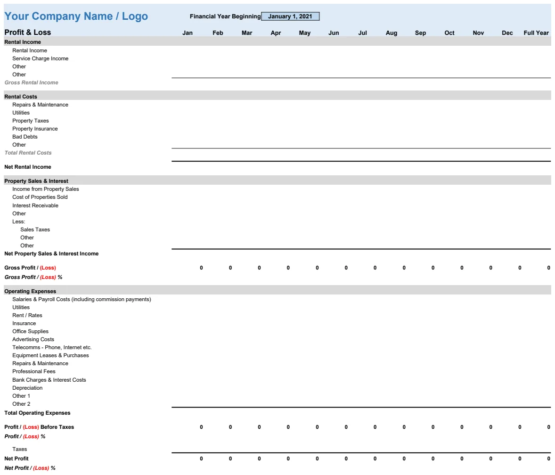Select the Mar column header
This screenshot has height=475, width=555.
[247, 33]
